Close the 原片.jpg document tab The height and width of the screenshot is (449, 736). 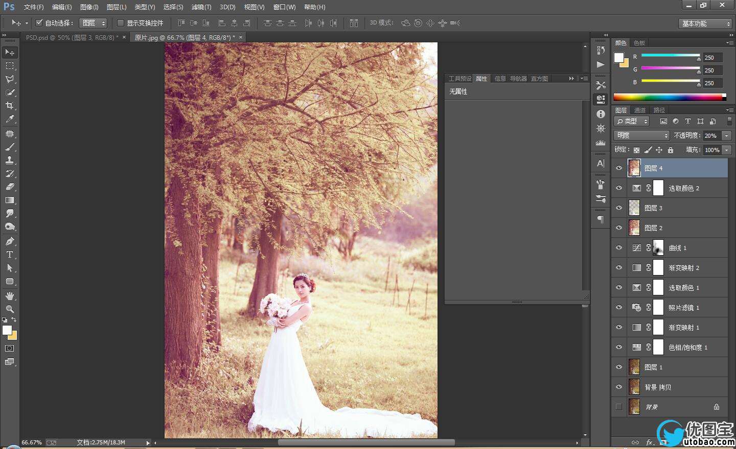click(x=241, y=37)
